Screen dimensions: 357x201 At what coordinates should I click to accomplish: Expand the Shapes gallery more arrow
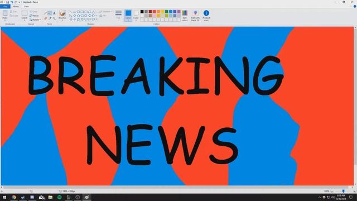[97, 20]
